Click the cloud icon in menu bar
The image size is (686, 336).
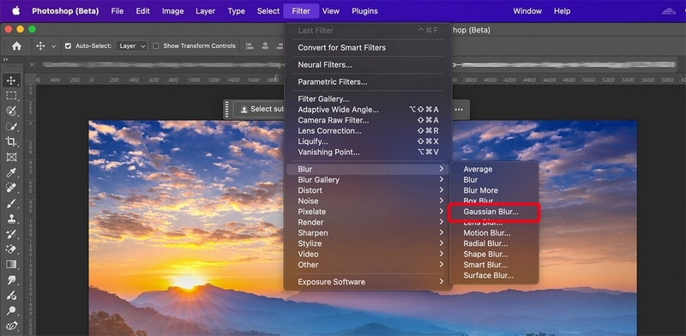tap(669, 11)
